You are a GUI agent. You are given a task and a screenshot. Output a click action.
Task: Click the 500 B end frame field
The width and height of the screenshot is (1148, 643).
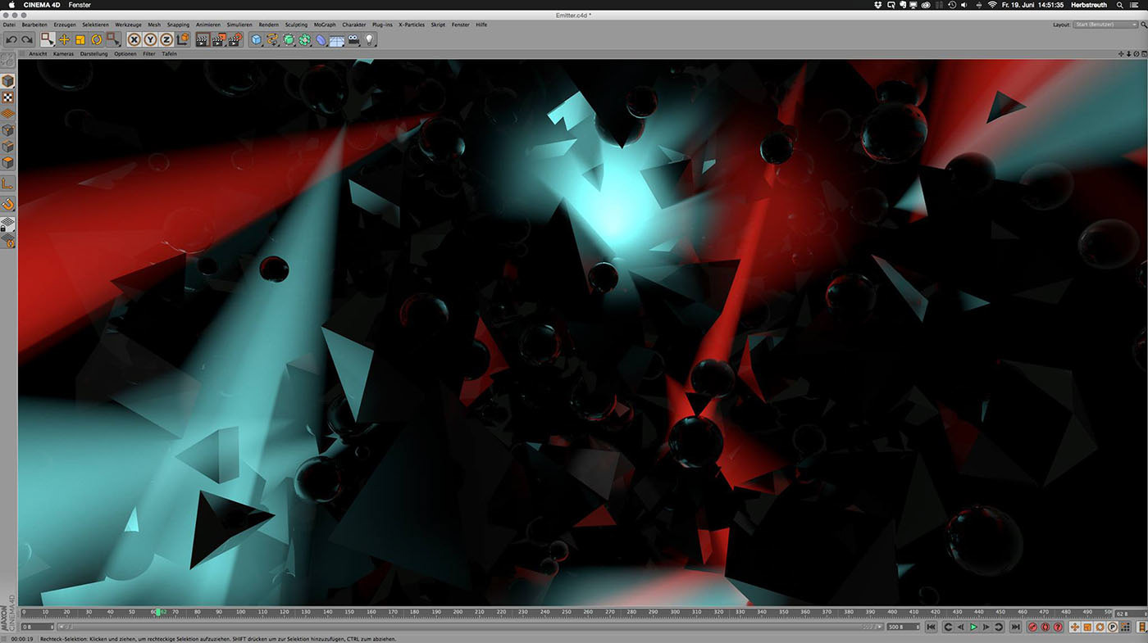pyautogui.click(x=902, y=627)
